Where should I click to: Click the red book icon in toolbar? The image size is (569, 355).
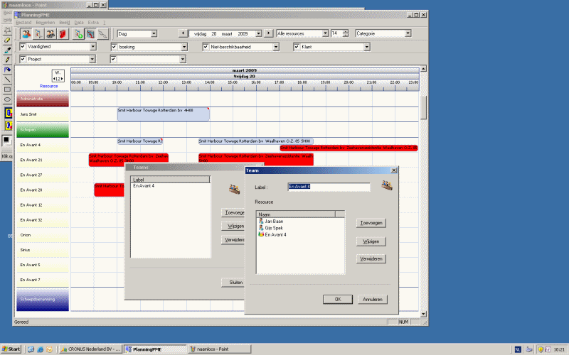(62, 33)
